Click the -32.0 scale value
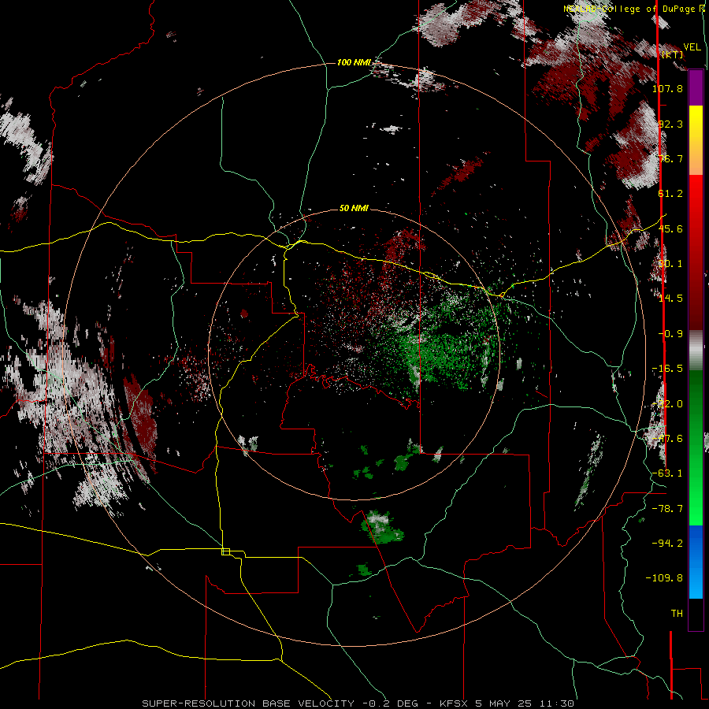This screenshot has width=709, height=709. tap(667, 404)
